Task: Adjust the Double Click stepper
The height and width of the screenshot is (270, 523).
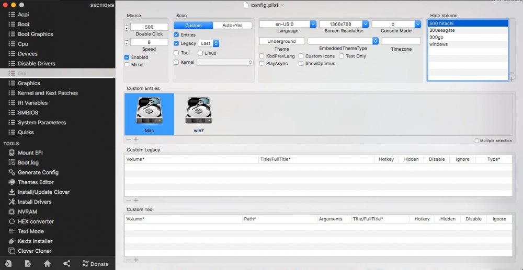Action: 127,27
